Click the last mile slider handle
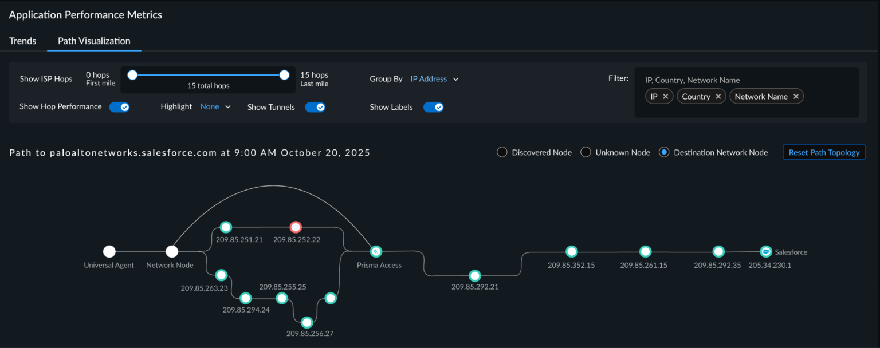The width and height of the screenshot is (880, 348). click(284, 75)
